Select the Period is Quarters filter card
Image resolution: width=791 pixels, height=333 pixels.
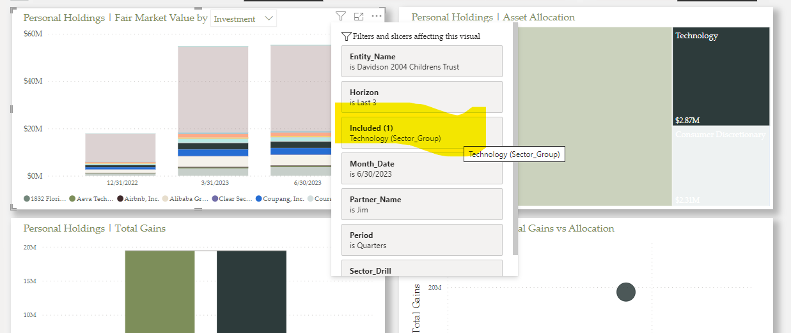[x=422, y=240]
